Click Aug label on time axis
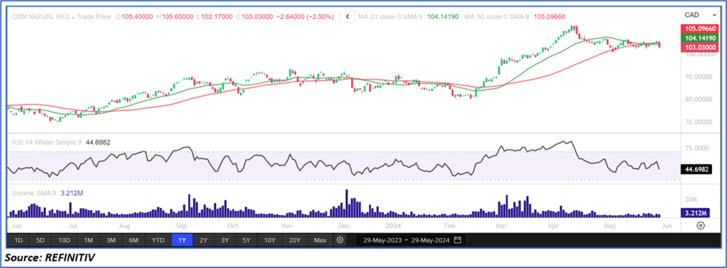Image resolution: width=727 pixels, height=268 pixels. [x=125, y=226]
